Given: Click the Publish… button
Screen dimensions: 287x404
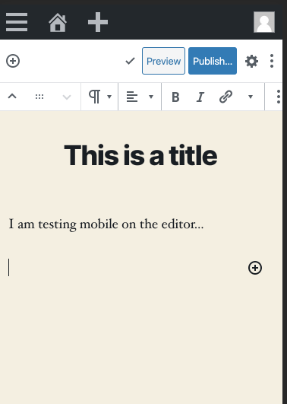Looking at the screenshot, I should [x=213, y=61].
